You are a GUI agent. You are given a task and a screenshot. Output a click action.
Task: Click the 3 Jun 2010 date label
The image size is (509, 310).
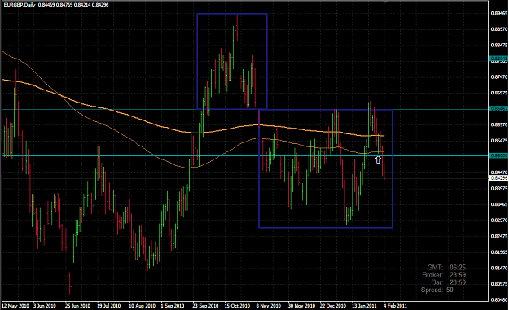coord(45,306)
